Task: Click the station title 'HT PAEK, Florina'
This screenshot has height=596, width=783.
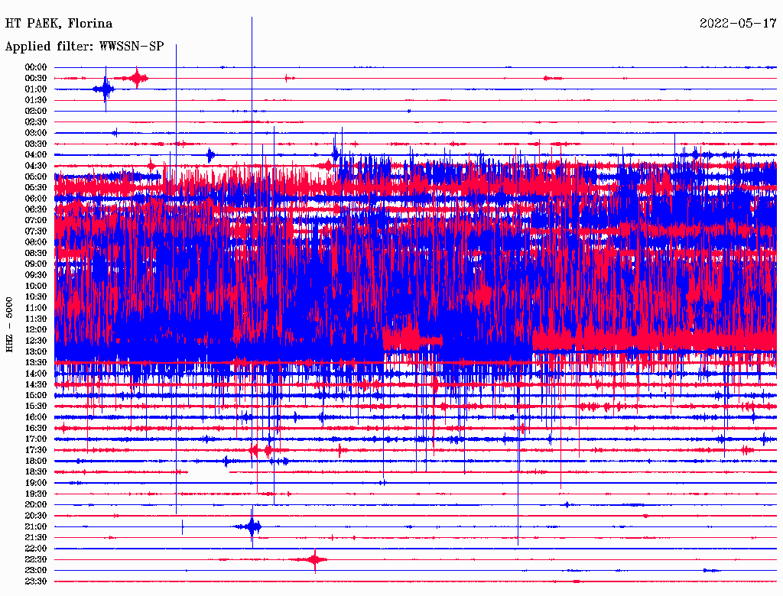Action: point(59,24)
